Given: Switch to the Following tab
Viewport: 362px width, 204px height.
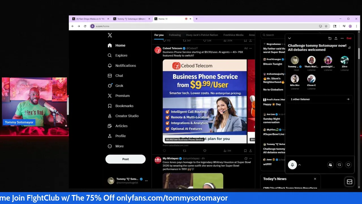Looking at the screenshot, I should coord(175,35).
